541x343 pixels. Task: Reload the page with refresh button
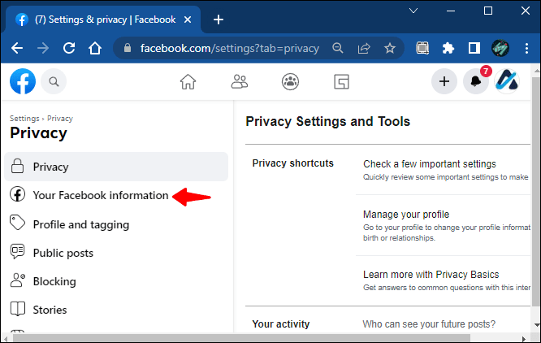69,48
